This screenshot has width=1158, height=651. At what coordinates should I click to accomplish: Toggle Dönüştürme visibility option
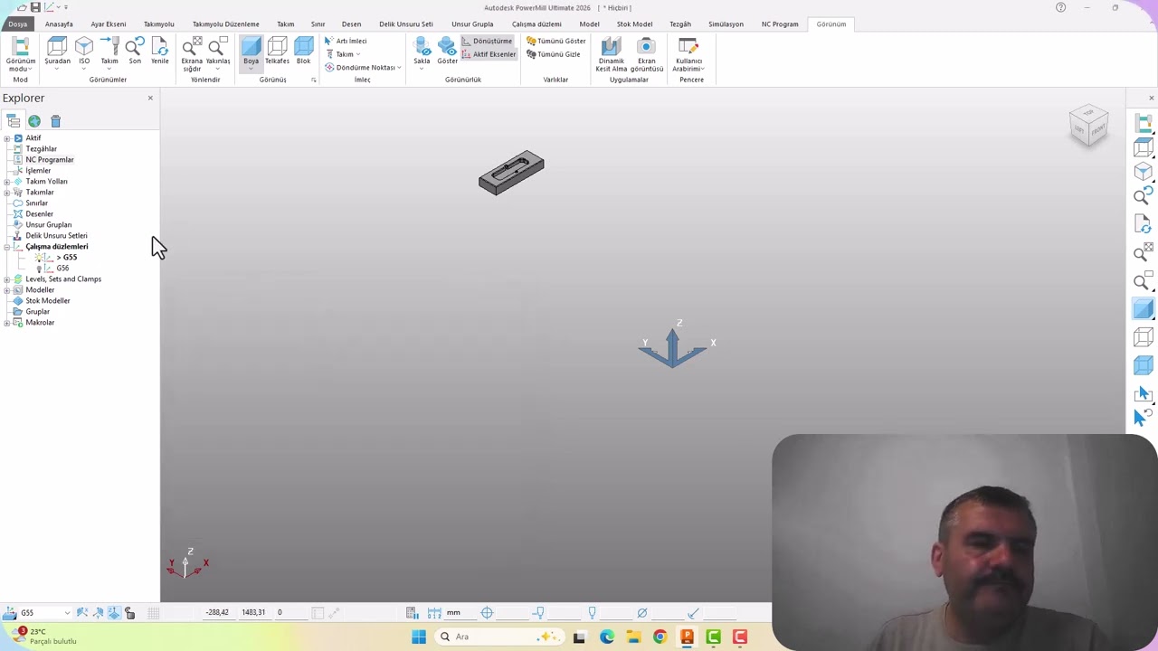[487, 41]
